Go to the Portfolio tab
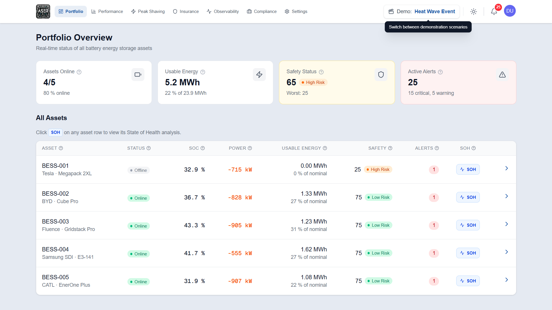The image size is (552, 310). coord(71,11)
